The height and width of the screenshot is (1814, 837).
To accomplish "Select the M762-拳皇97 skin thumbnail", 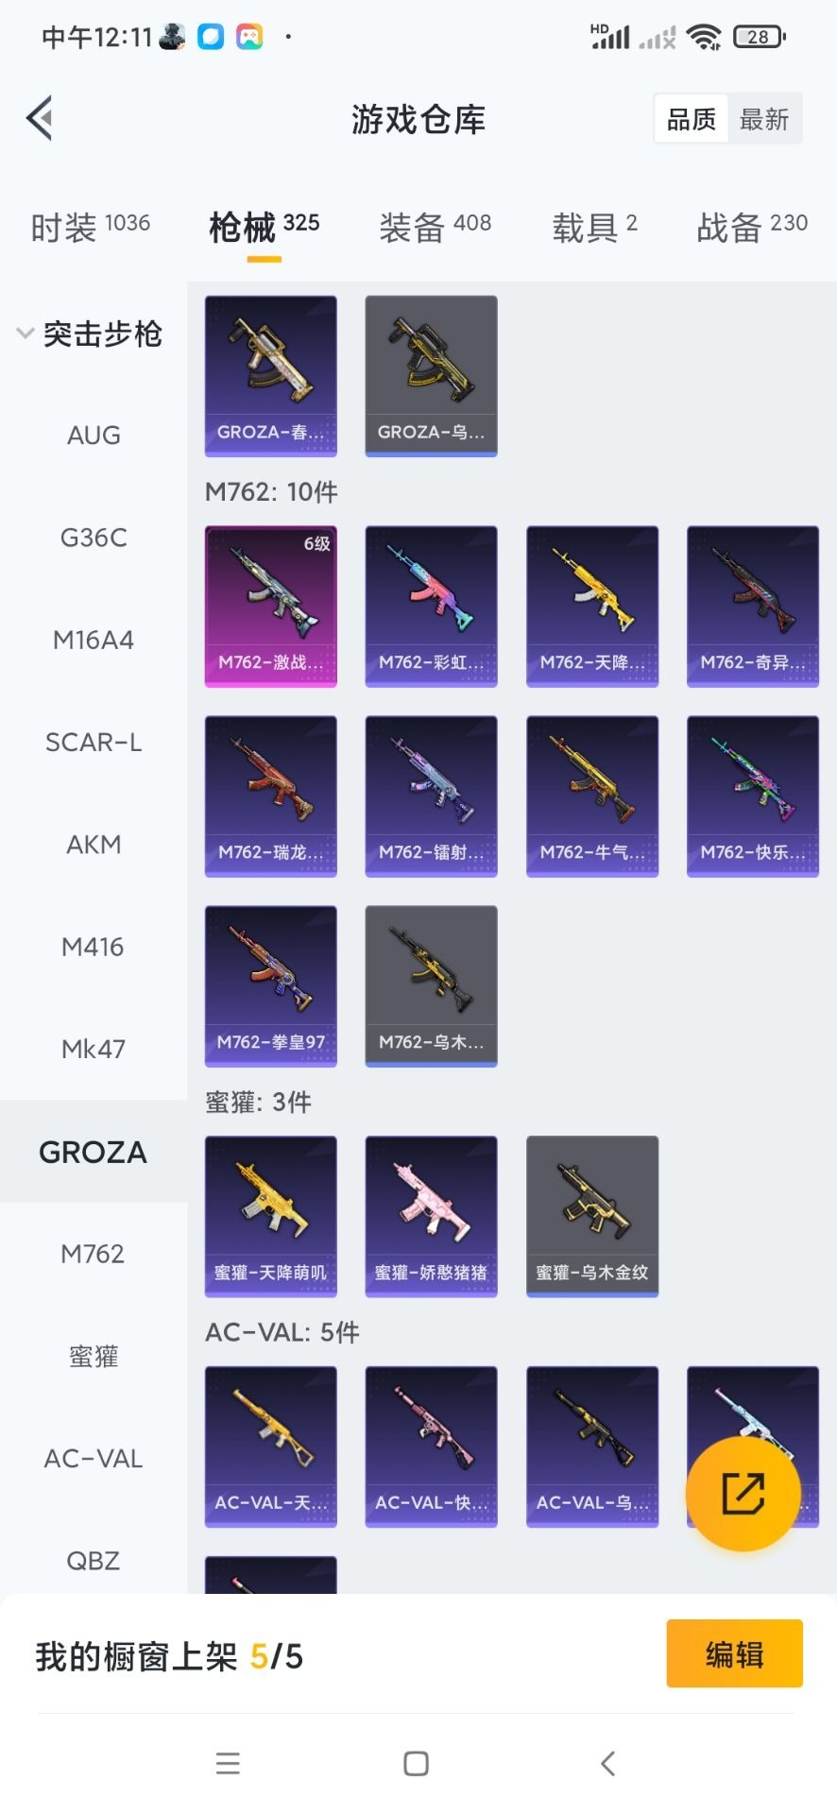I will [x=271, y=986].
